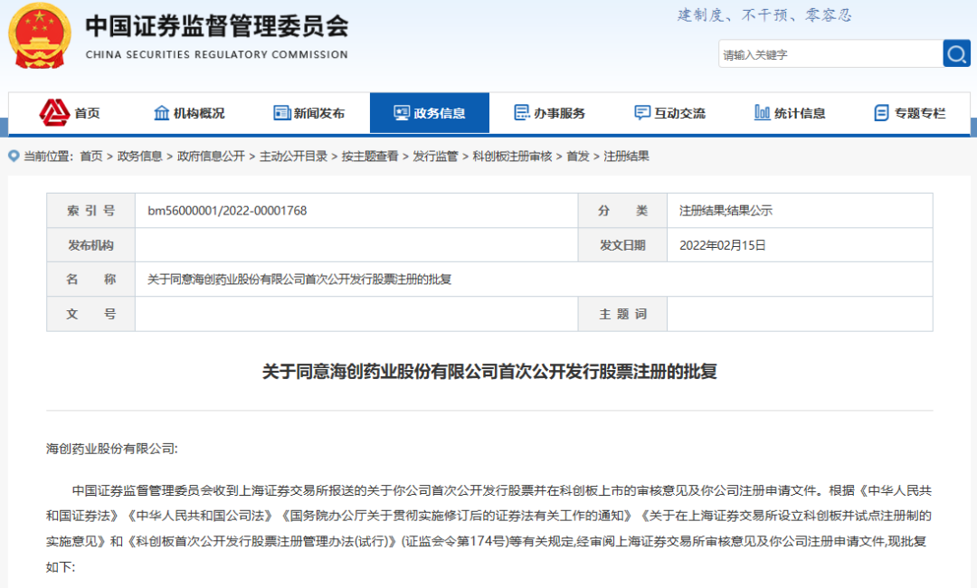Click the national emblem logo
977x588 pixels.
click(39, 37)
